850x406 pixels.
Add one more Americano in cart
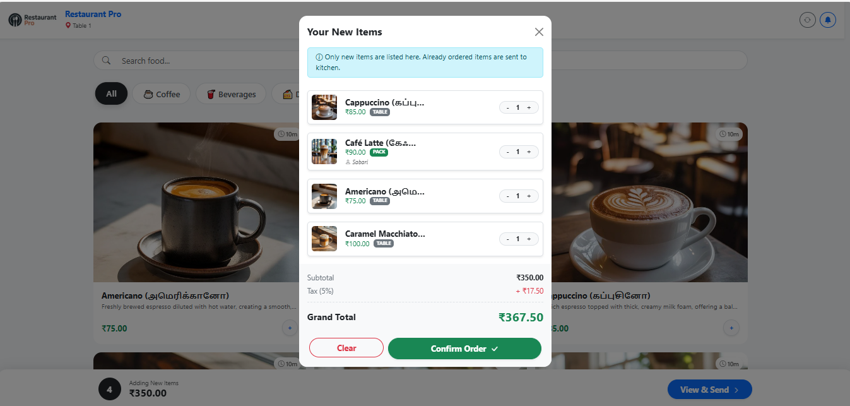[x=529, y=196]
